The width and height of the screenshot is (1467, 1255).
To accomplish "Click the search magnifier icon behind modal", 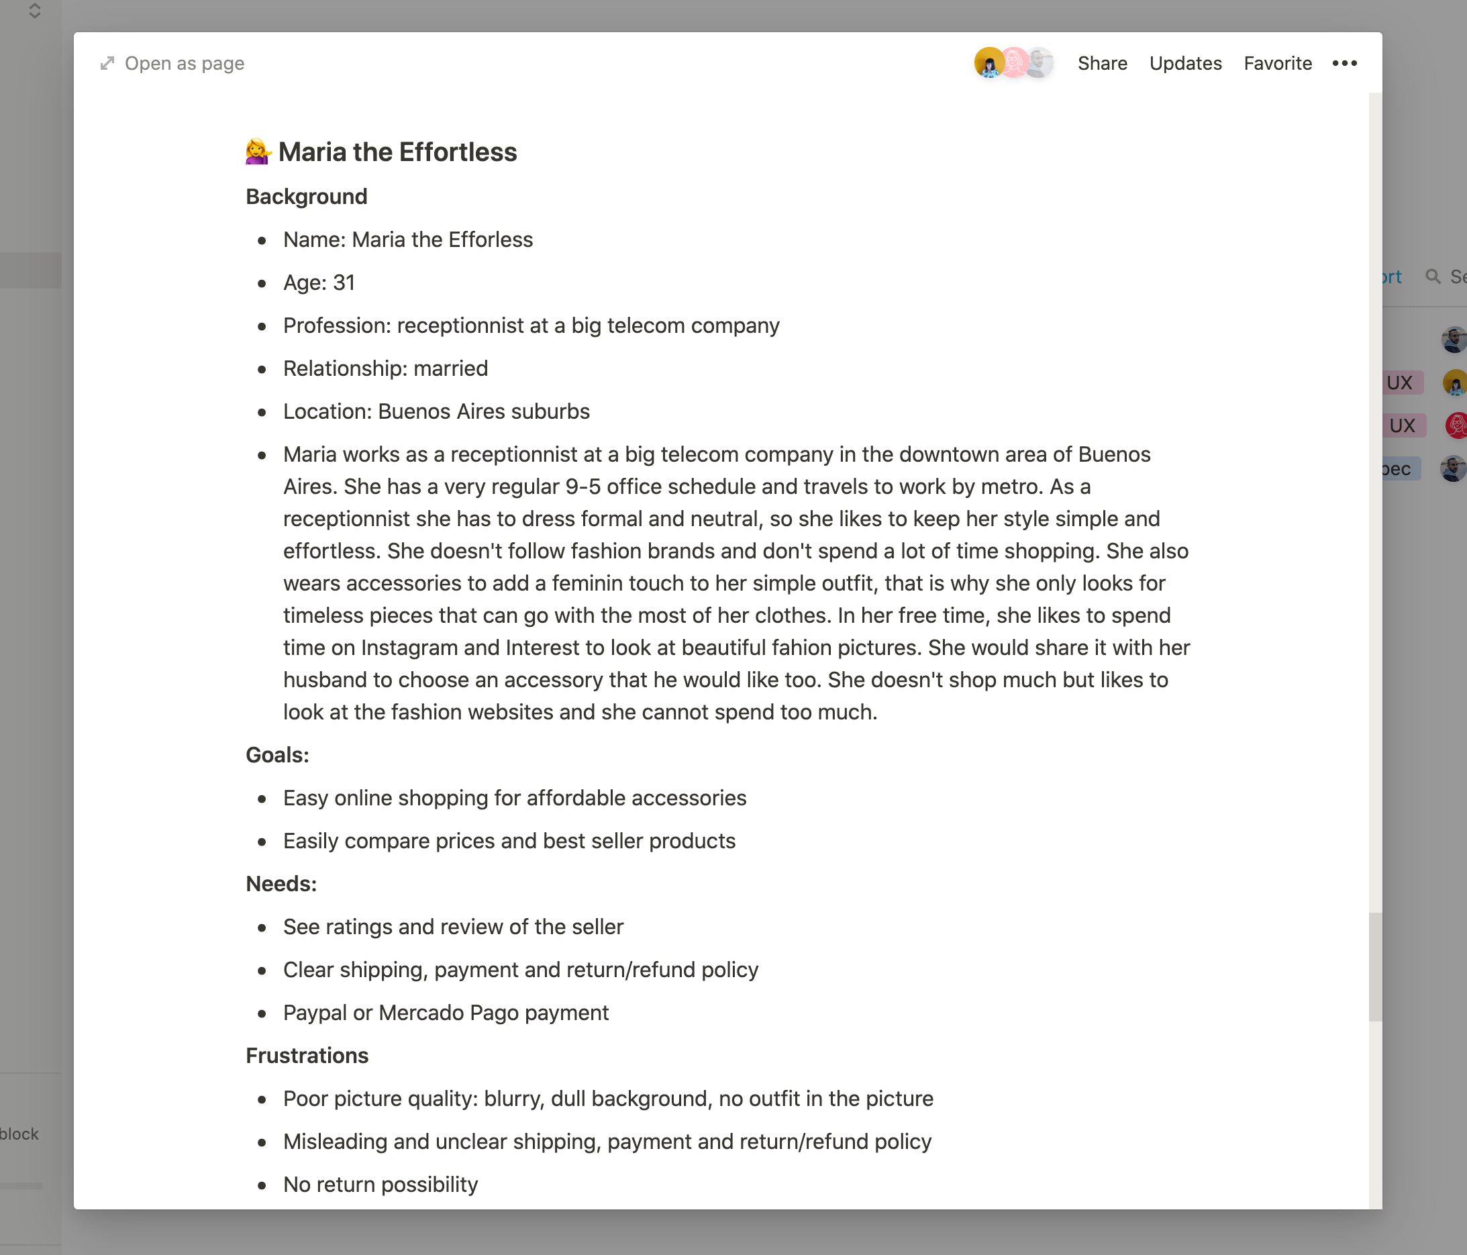I will [x=1432, y=277].
